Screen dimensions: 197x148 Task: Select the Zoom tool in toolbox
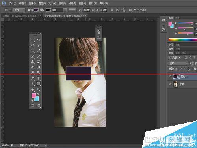(38, 90)
